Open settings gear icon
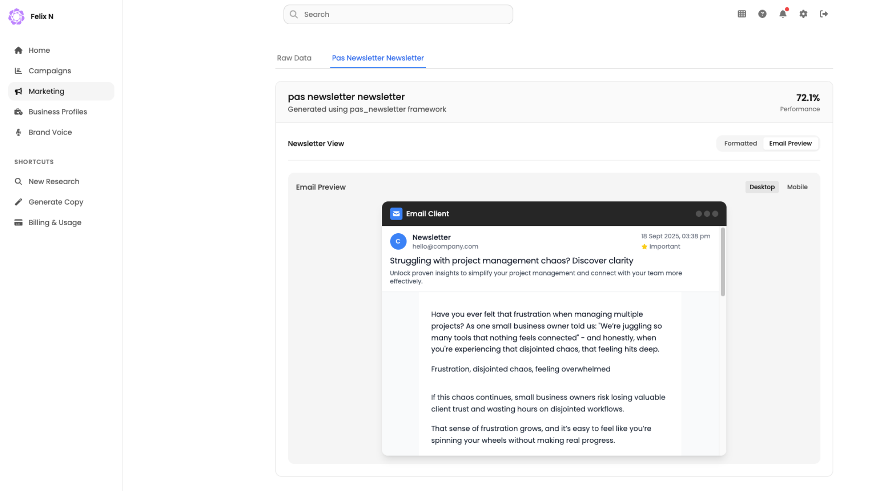This screenshot has height=491, width=873. tap(803, 14)
